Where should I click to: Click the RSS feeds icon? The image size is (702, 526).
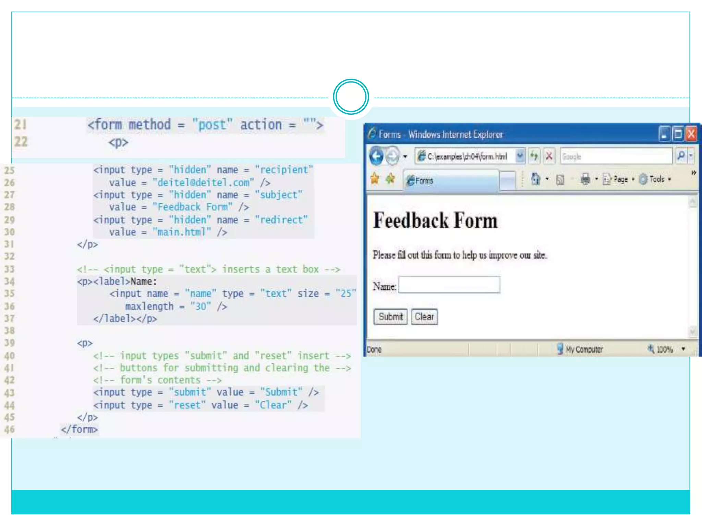(560, 179)
